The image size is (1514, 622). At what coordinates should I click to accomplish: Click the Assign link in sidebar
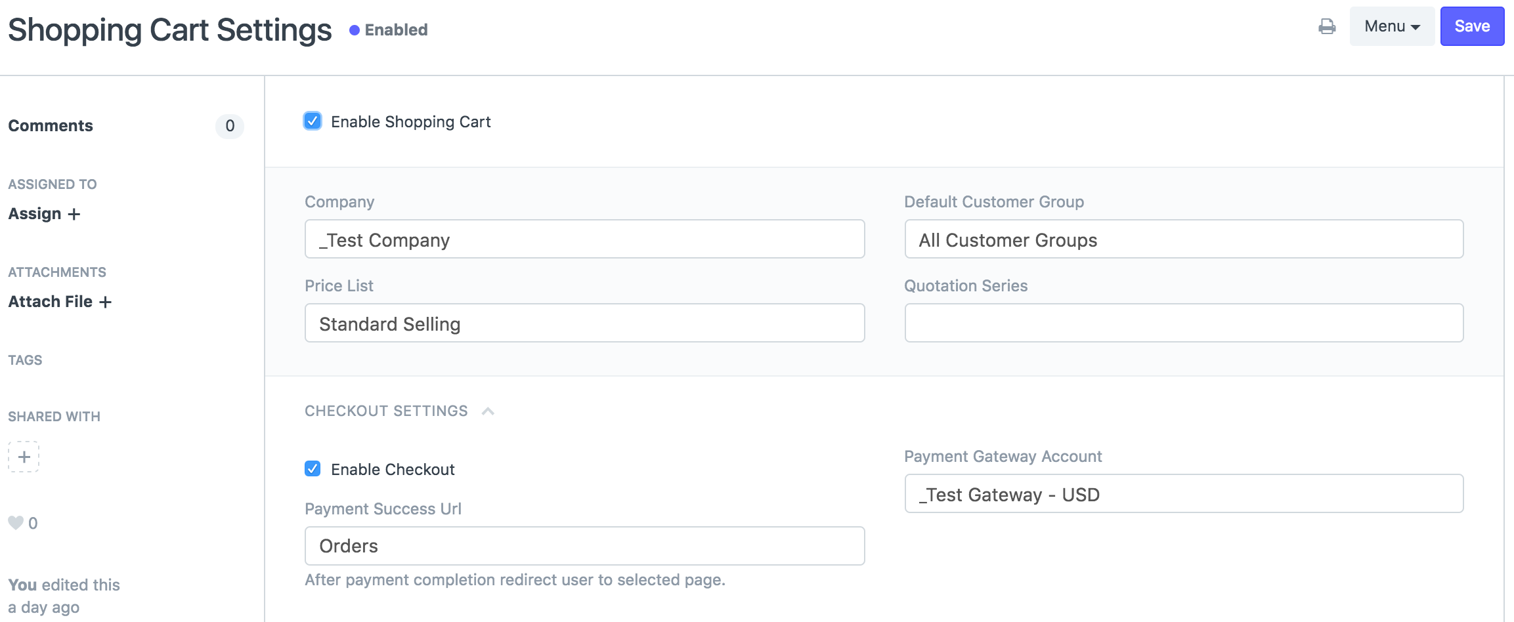35,214
